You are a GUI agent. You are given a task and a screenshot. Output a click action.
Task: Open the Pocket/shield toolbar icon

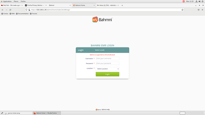pyautogui.click(x=198, y=10)
